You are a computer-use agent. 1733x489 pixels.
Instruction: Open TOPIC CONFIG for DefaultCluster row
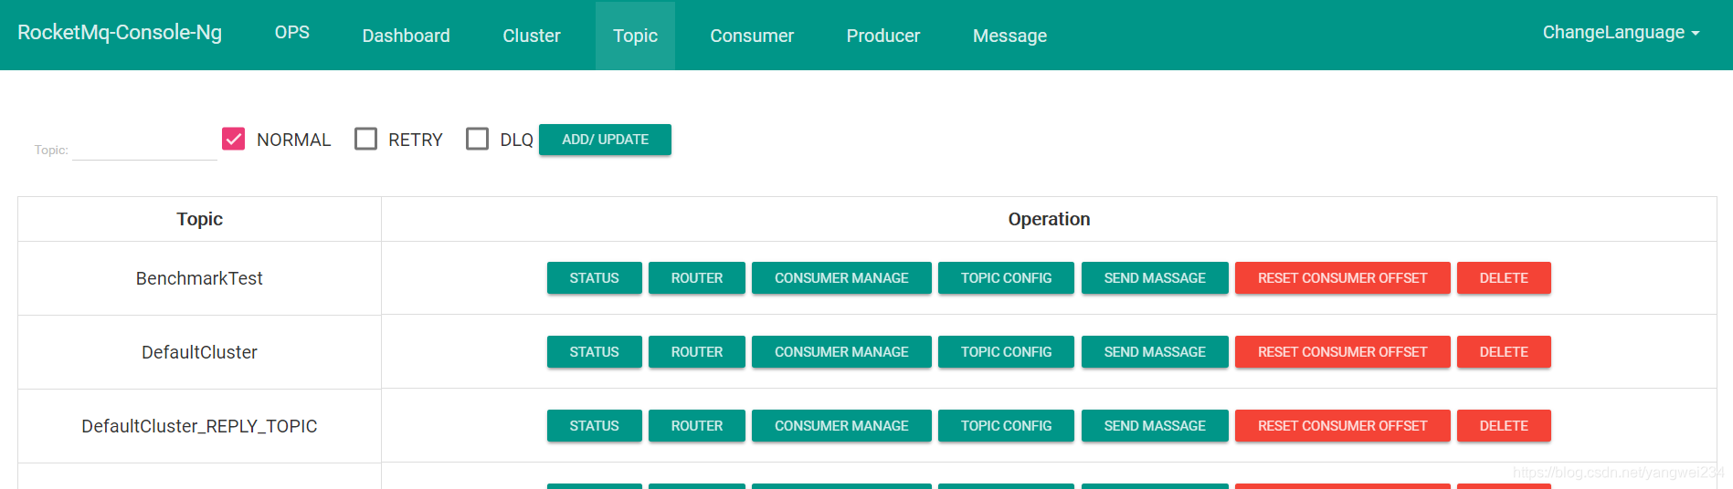click(1006, 352)
